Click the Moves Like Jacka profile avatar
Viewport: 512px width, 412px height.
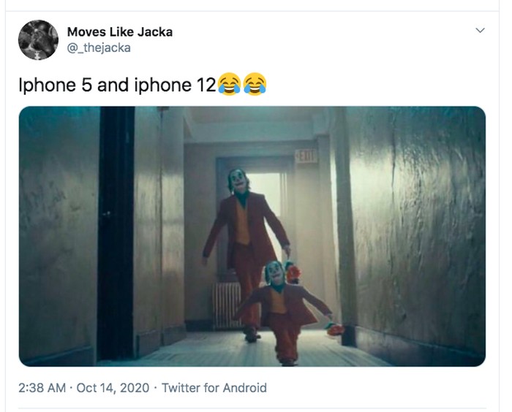pos(38,39)
